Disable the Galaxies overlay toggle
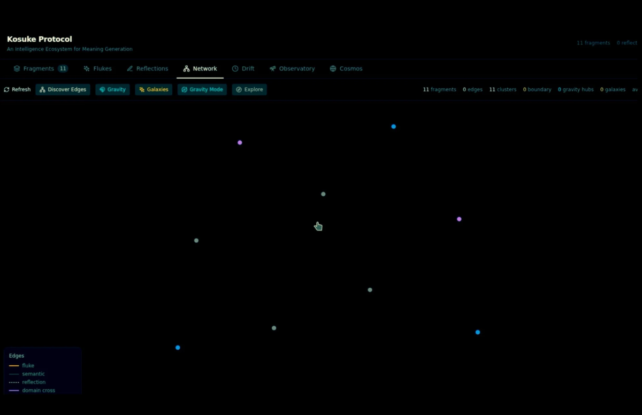 click(154, 89)
